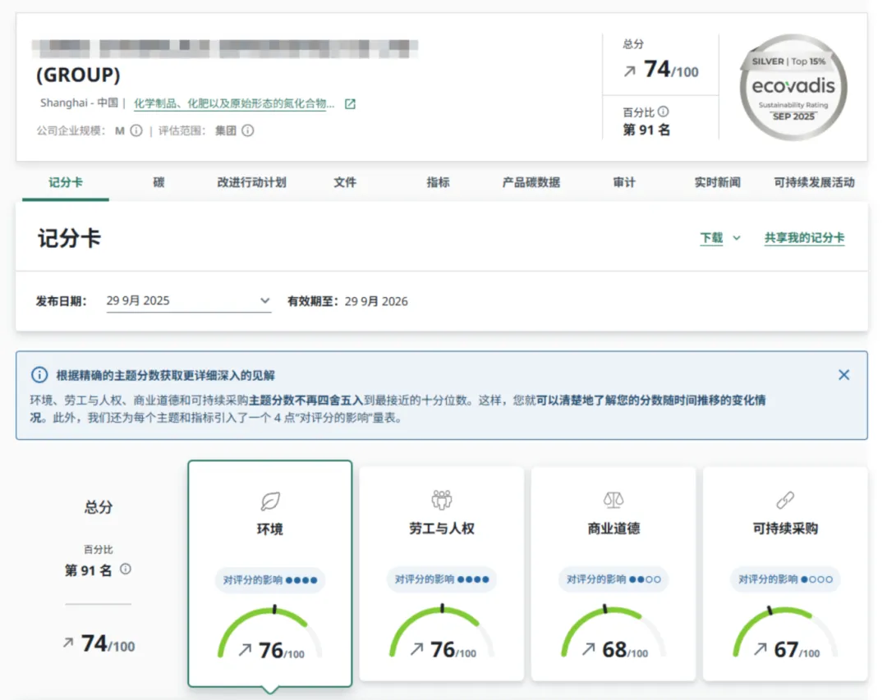The image size is (887, 700).
Task: Click info icon beside 百分比 in header
Action: coord(664,112)
